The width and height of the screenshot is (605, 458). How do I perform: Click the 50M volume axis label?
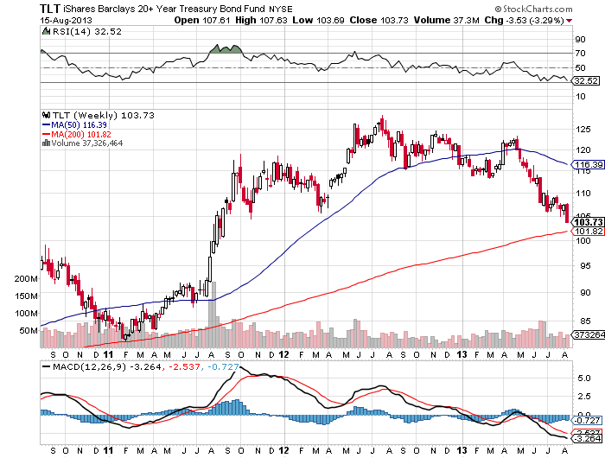(x=29, y=331)
